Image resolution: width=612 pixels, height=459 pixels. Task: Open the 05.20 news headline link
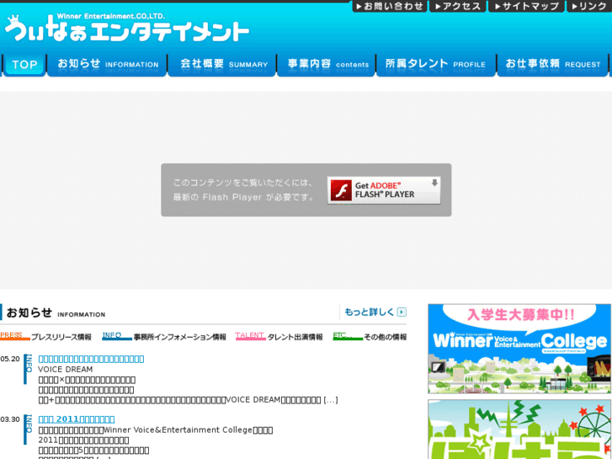(x=91, y=359)
